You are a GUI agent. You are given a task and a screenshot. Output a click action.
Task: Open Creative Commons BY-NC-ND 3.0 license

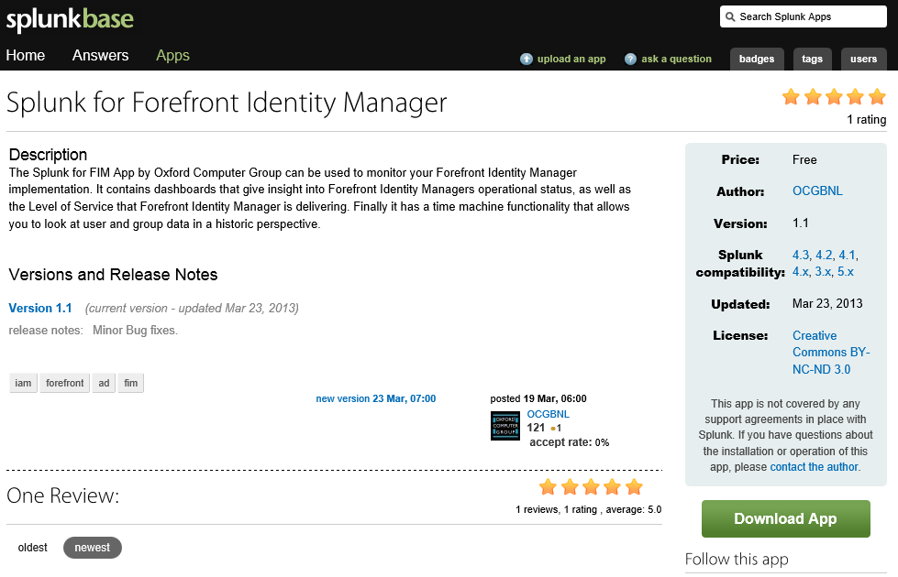(x=831, y=353)
